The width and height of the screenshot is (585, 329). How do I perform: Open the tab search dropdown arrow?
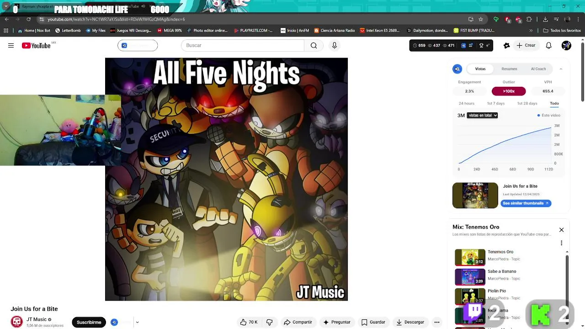pyautogui.click(x=6, y=6)
